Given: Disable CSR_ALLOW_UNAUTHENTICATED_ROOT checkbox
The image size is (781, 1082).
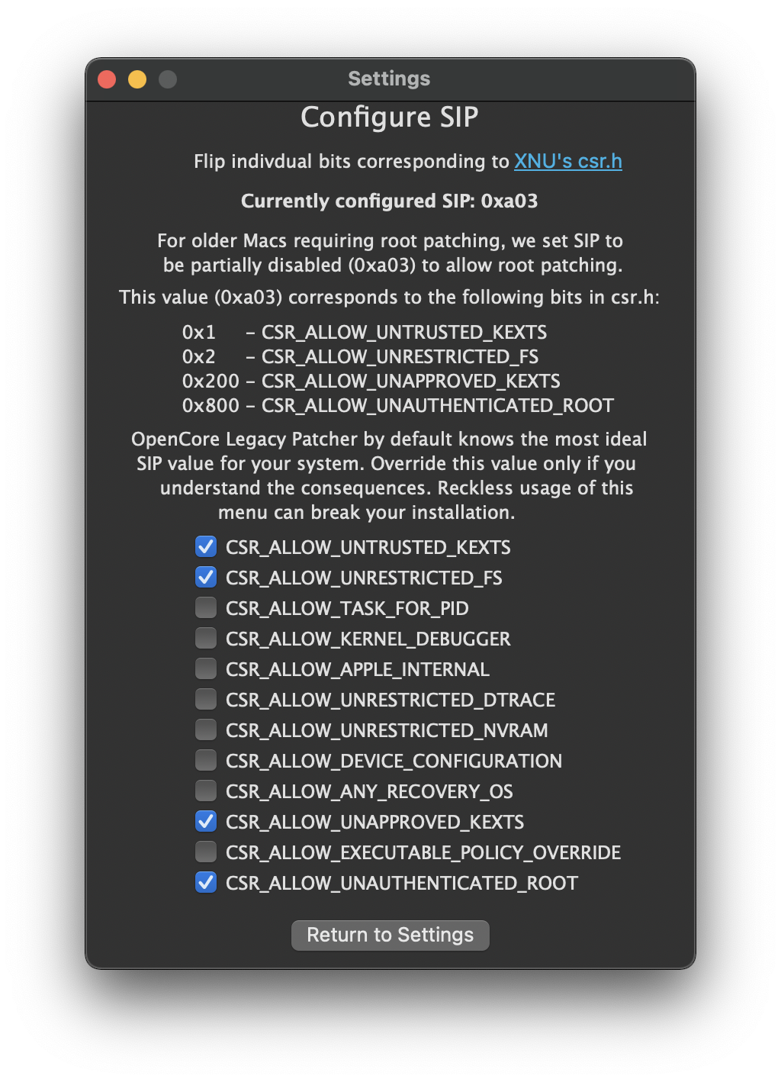Looking at the screenshot, I should pyautogui.click(x=206, y=883).
